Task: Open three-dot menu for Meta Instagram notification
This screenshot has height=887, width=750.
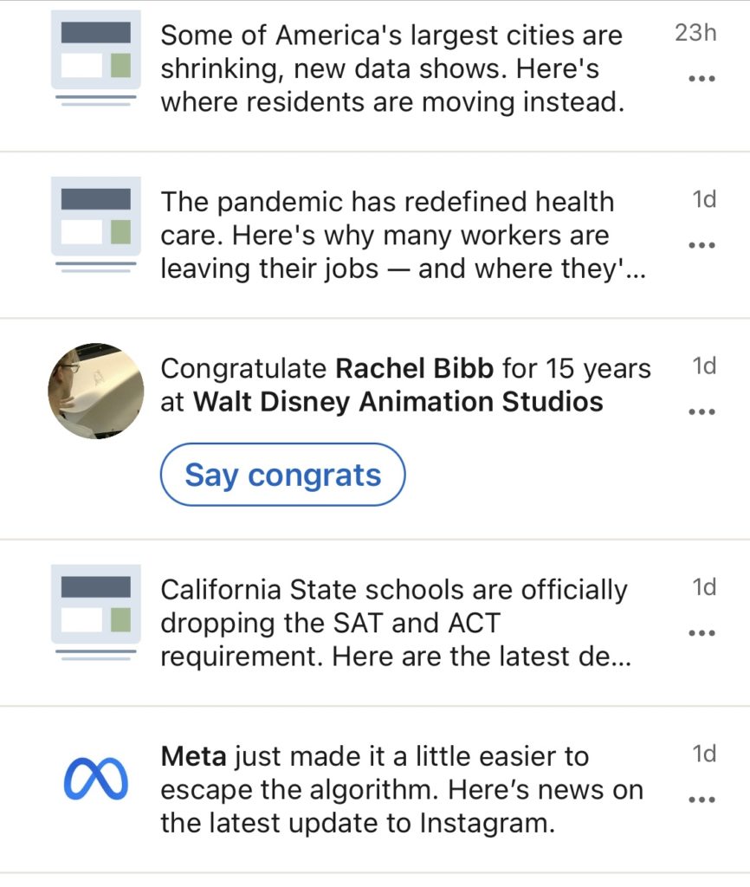Action: (701, 799)
